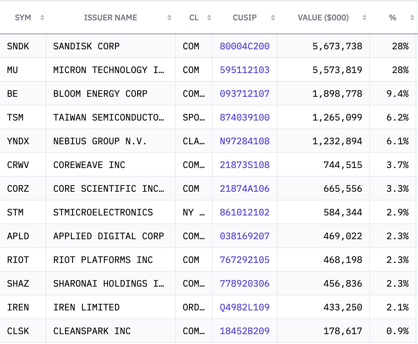418x344 pixels.
Task: Select the CORZ ticker symbol
Action: pos(18,189)
